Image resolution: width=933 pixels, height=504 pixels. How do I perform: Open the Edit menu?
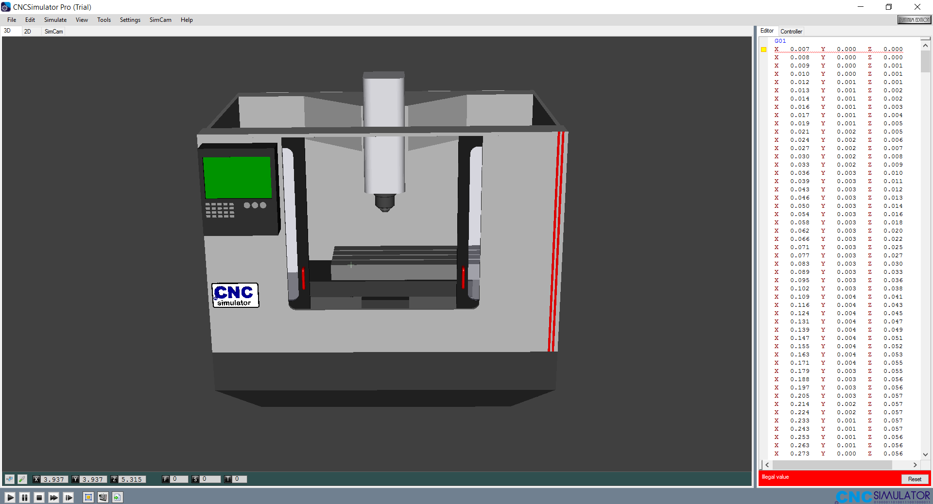point(30,20)
